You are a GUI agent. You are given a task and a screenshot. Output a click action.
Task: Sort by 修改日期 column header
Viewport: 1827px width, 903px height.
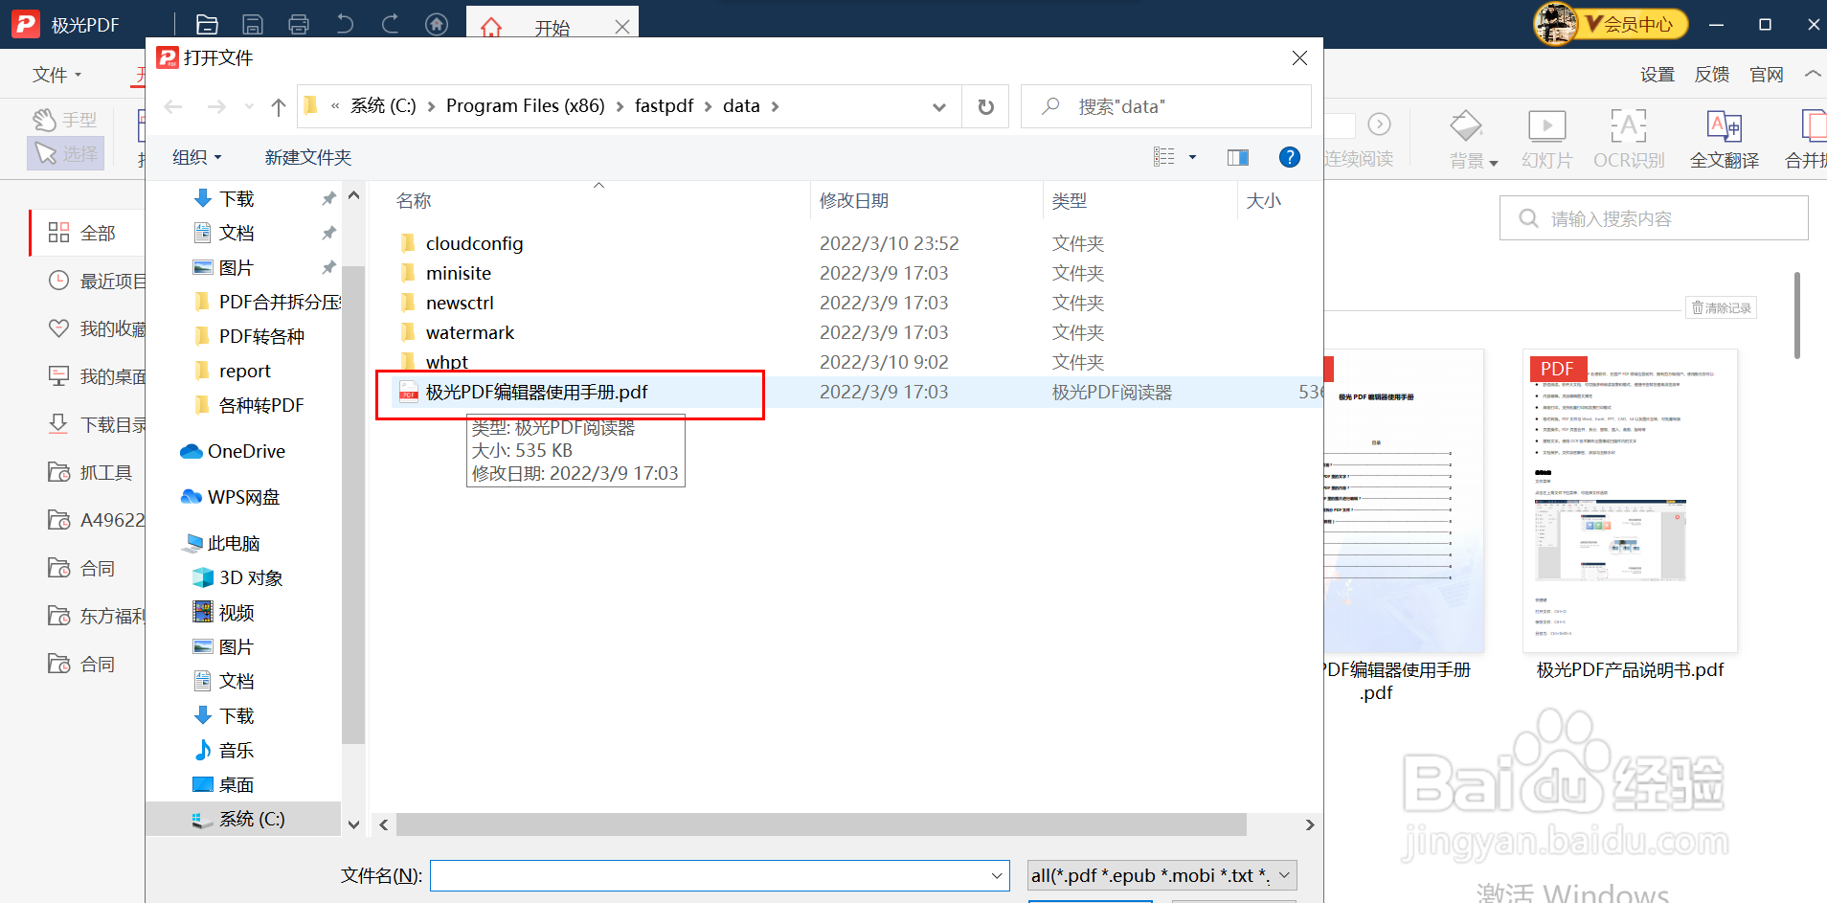pyautogui.click(x=854, y=200)
